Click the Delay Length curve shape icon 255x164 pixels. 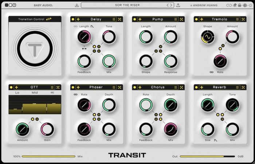click(92, 26)
